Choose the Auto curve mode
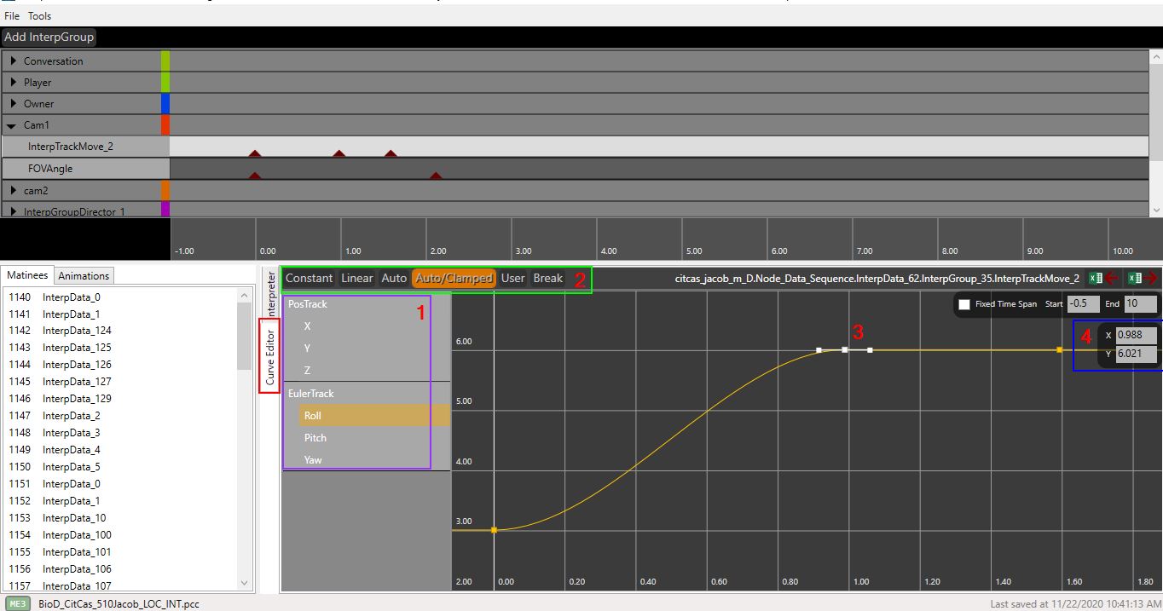This screenshot has height=611, width=1163. (394, 278)
